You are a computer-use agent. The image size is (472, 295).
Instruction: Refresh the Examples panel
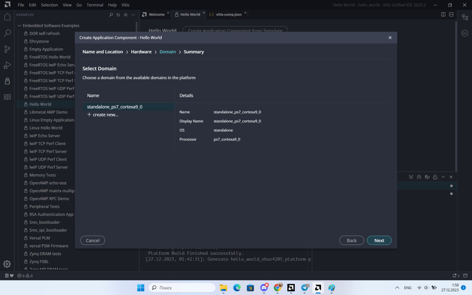[x=118, y=15]
